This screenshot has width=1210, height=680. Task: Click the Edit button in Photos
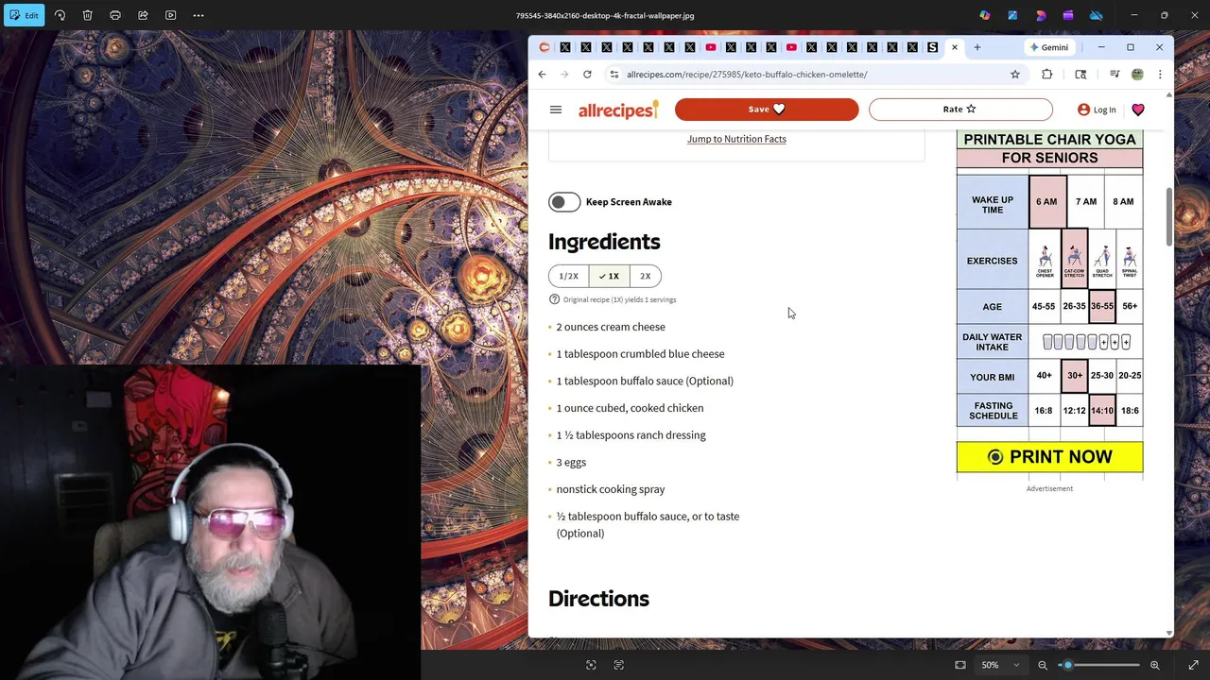coord(24,15)
